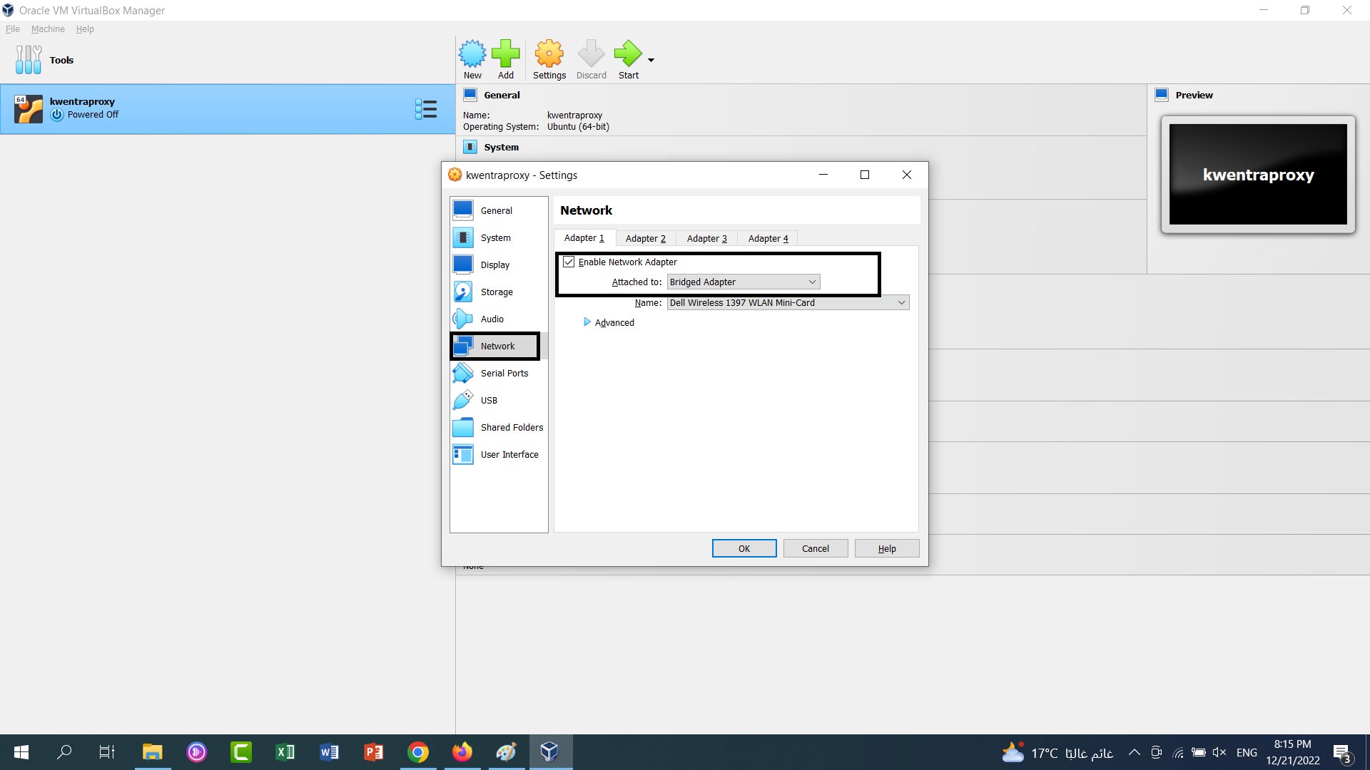Switch to the Adapter 4 tab

click(x=768, y=238)
